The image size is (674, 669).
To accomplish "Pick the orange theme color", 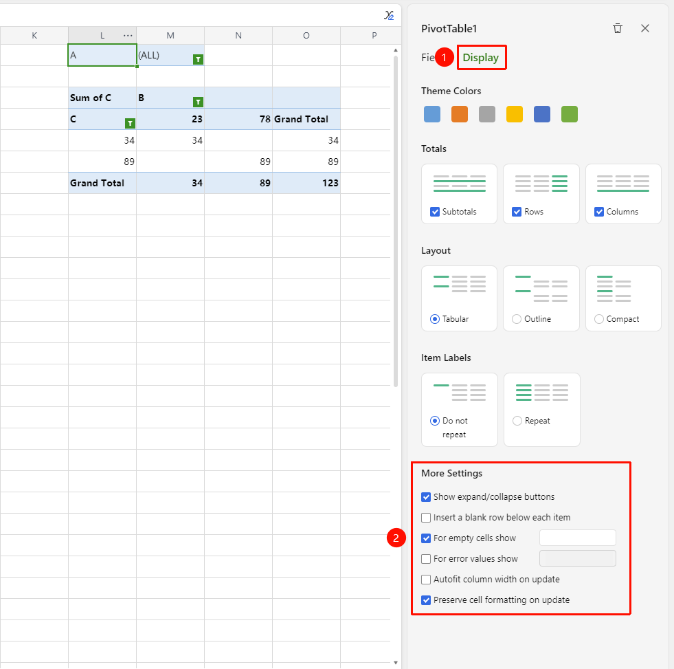I will pyautogui.click(x=460, y=114).
